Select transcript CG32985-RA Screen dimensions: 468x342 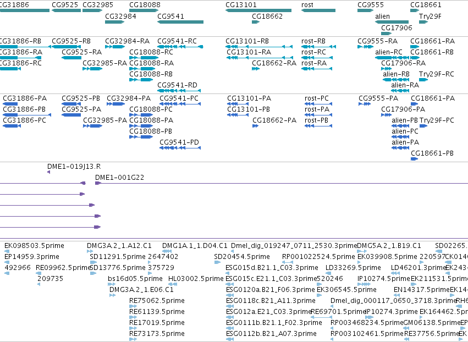coord(92,69)
